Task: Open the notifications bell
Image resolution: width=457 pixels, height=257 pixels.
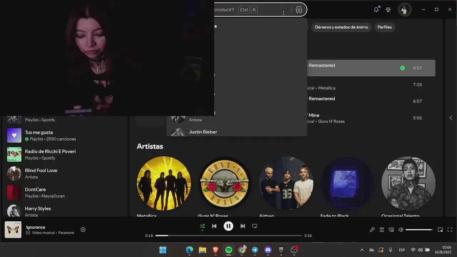Action: click(x=376, y=10)
